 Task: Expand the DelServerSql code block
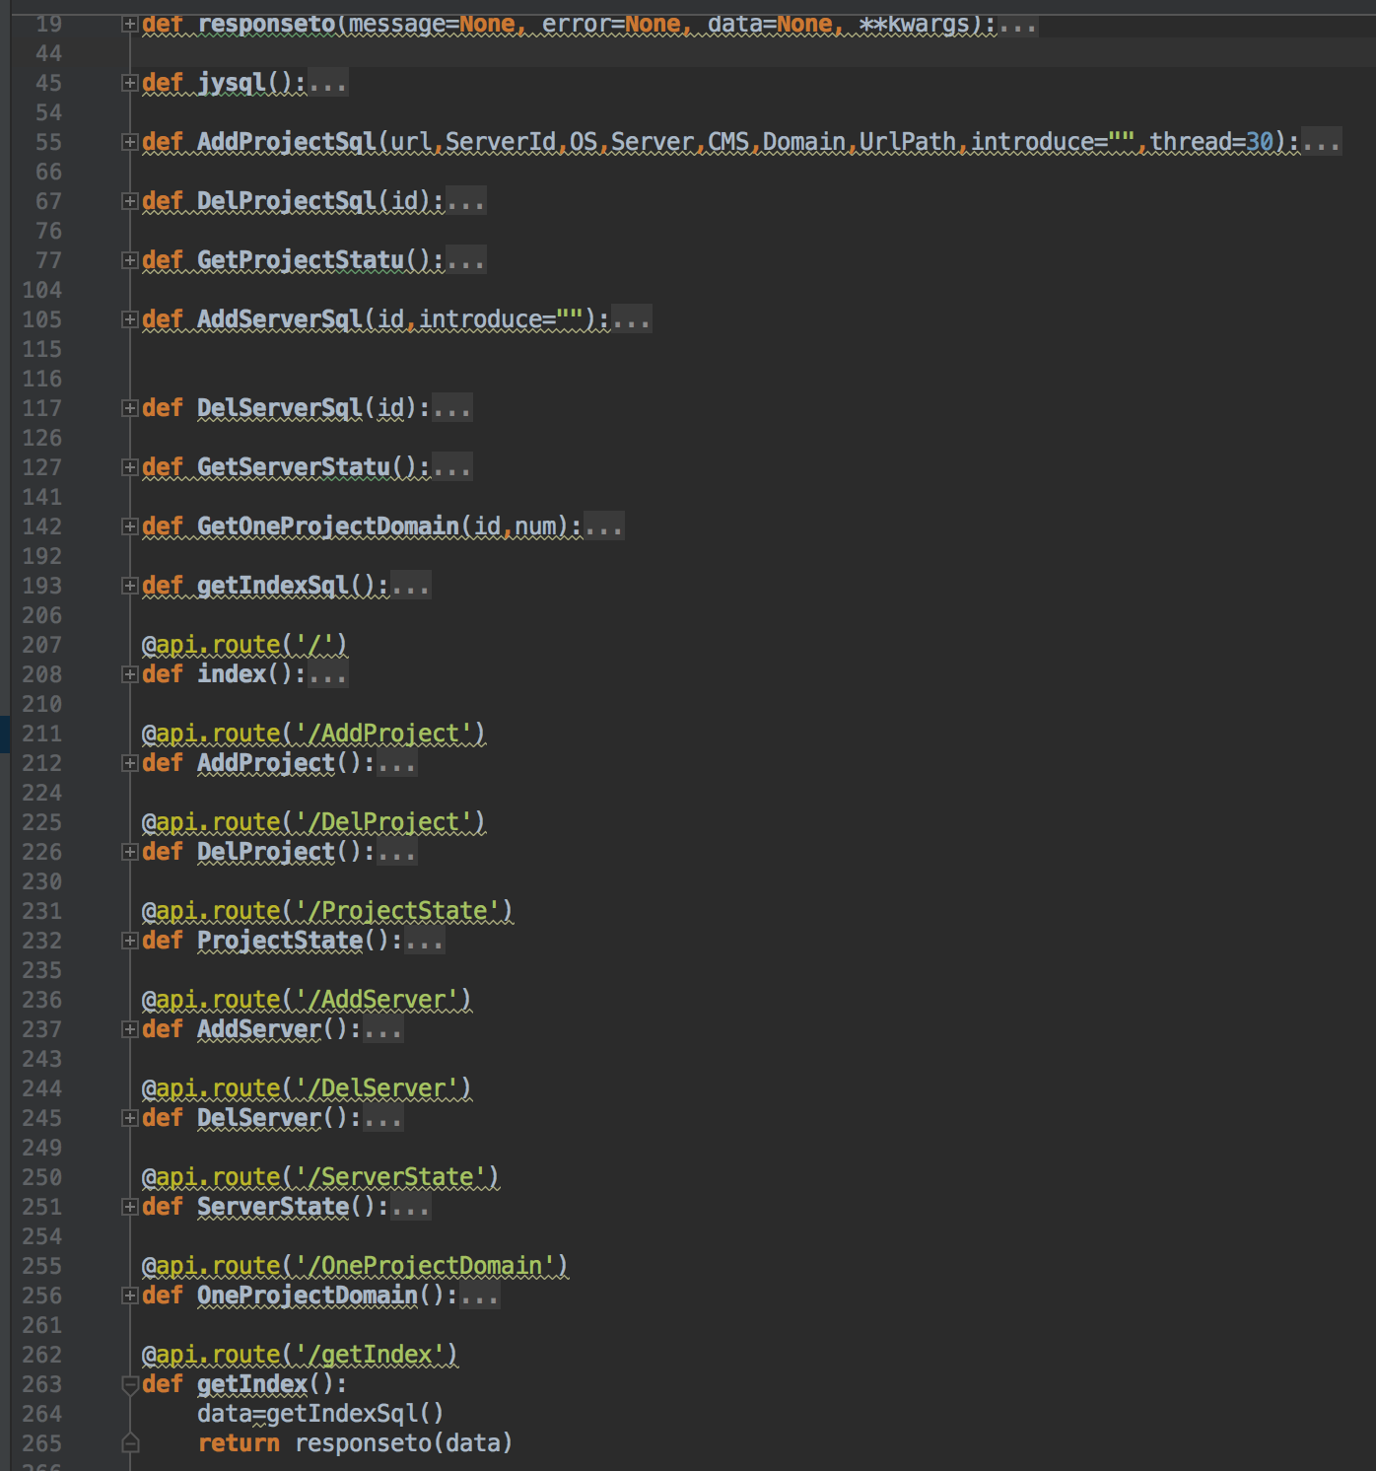(129, 408)
